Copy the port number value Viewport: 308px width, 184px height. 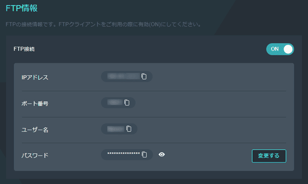(127, 103)
